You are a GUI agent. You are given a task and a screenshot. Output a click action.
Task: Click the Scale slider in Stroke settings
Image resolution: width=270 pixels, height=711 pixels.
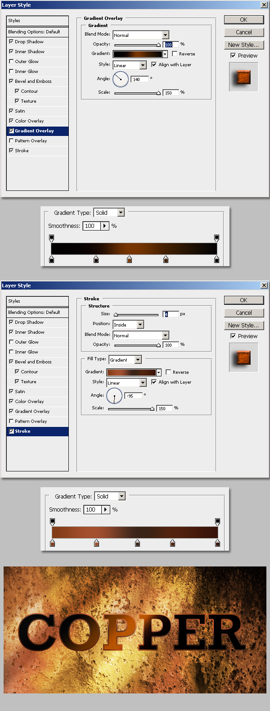coord(131,409)
